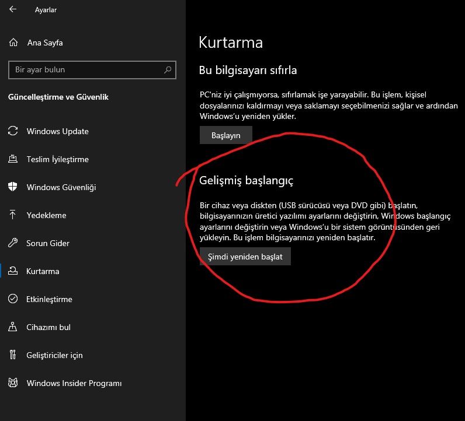Click the Cihazımı bul locator icon
465x421 pixels.
pos(13,327)
